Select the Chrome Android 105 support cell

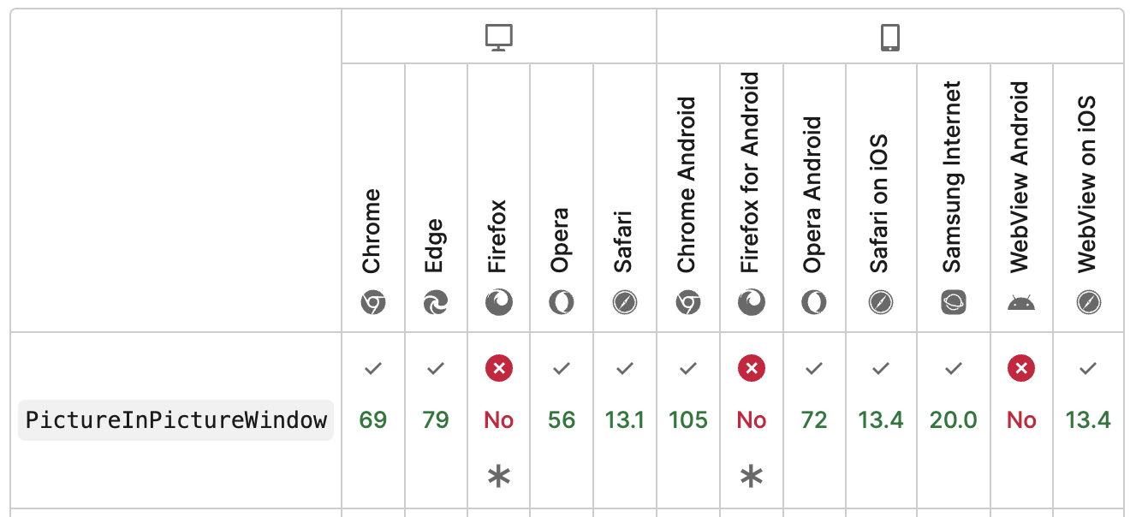coord(688,420)
